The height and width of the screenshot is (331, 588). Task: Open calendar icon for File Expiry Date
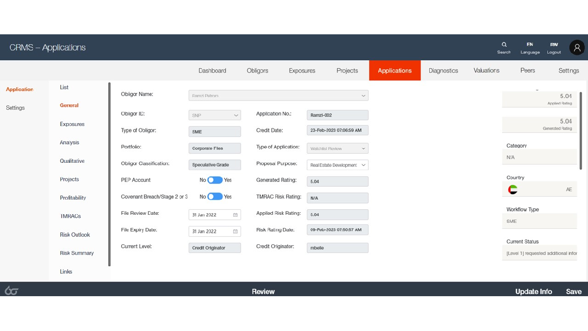235,231
